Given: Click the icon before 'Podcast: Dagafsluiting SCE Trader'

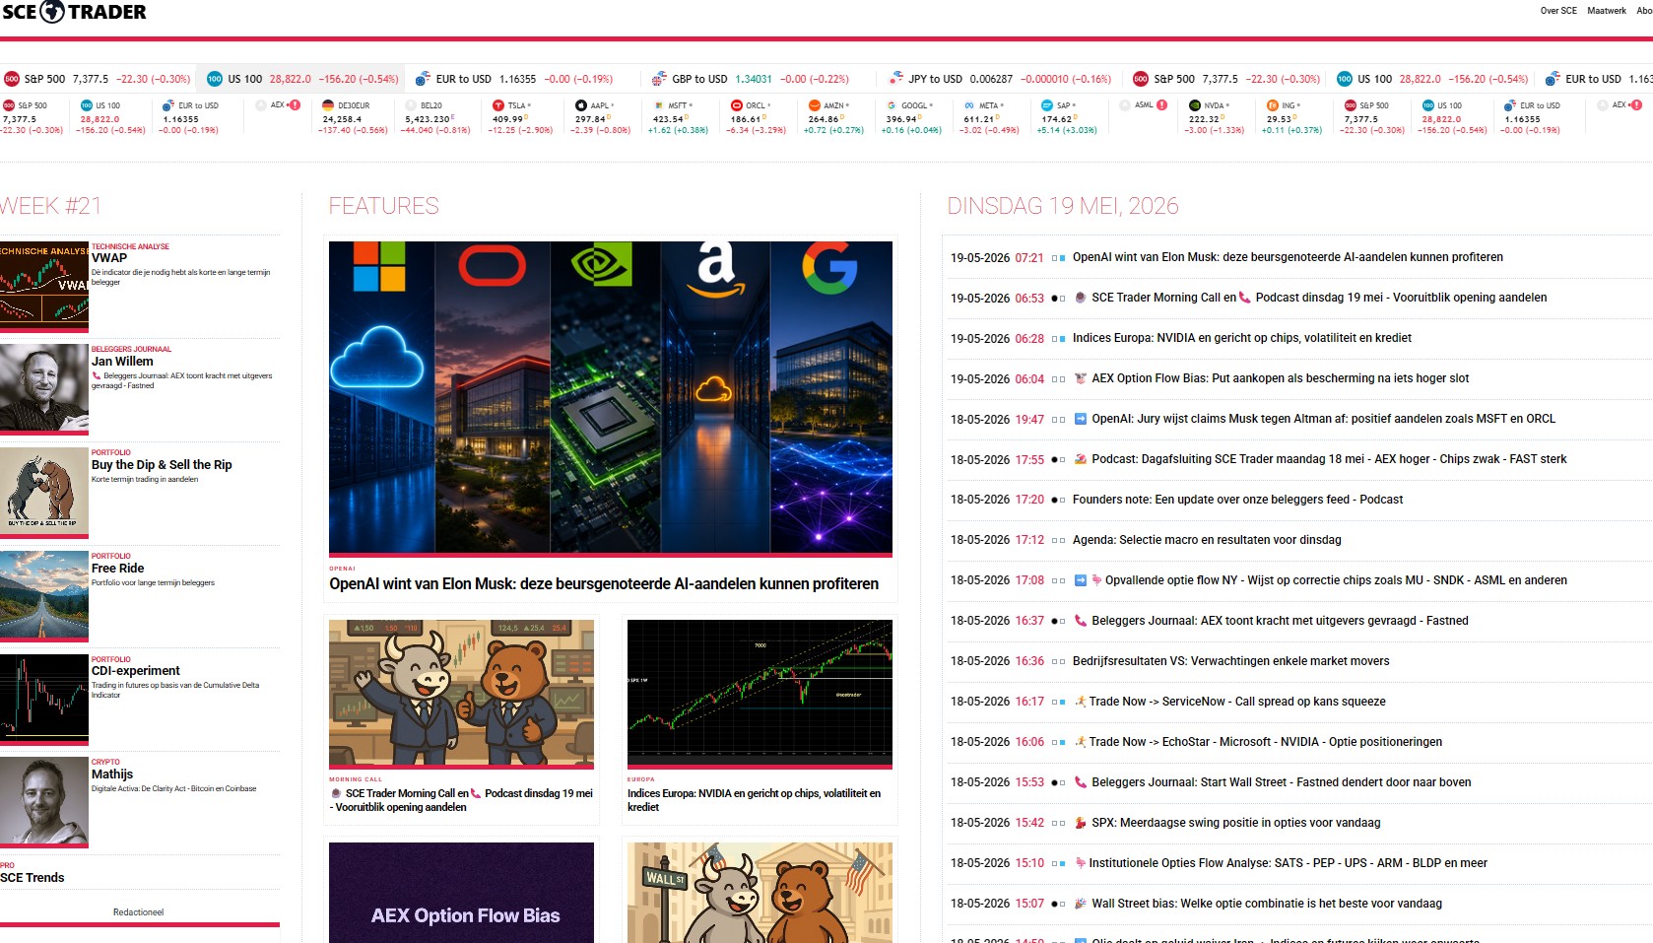Looking at the screenshot, I should [x=1081, y=459].
